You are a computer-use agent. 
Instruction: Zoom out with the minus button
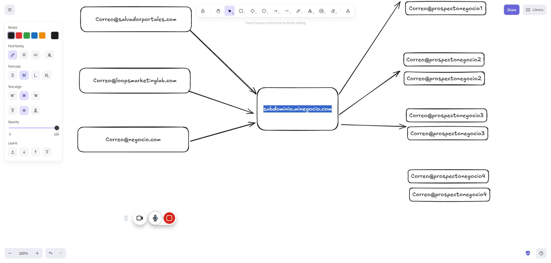[10, 253]
